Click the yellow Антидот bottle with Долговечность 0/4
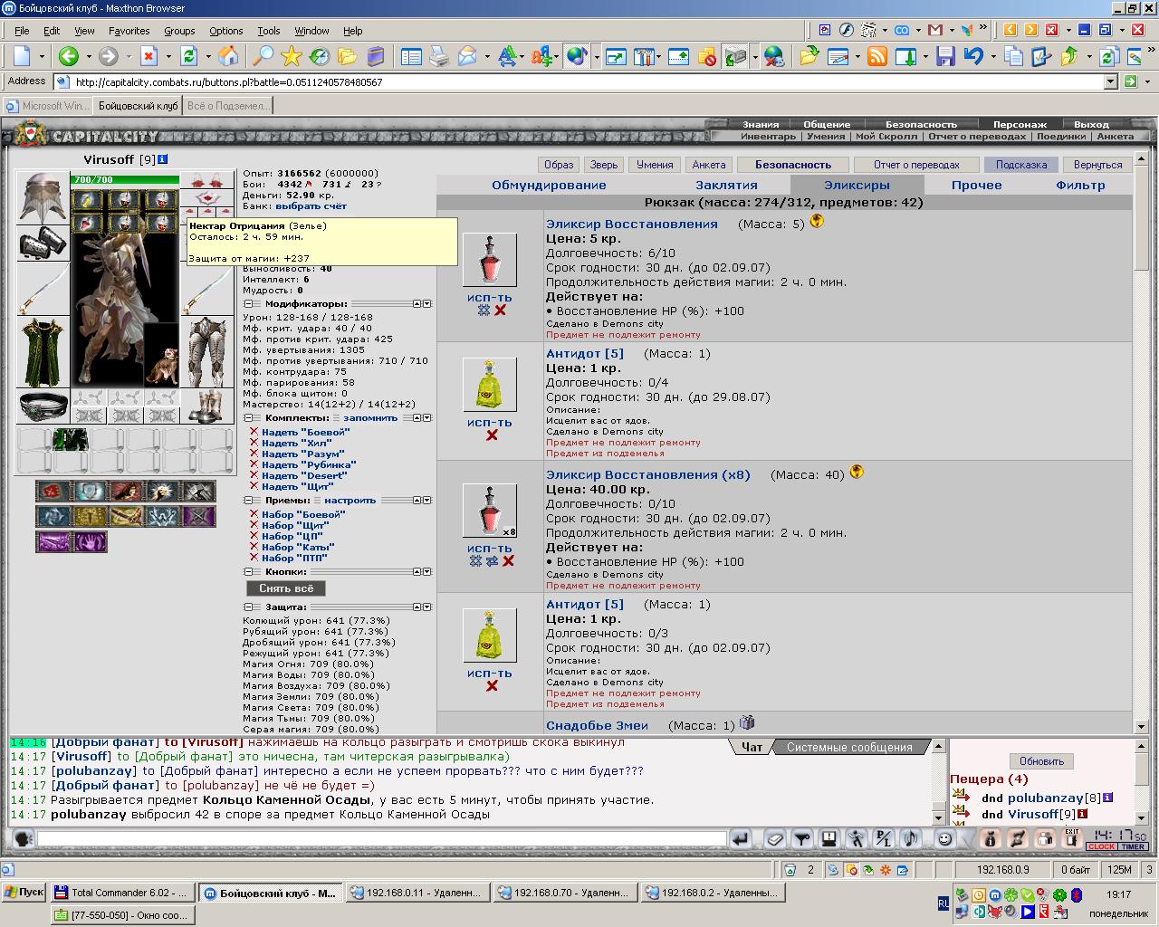The width and height of the screenshot is (1159, 927). click(x=490, y=385)
